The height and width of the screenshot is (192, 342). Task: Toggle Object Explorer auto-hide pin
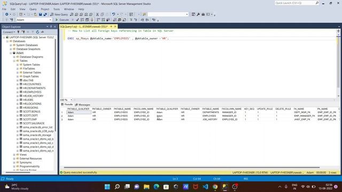coord(51,27)
